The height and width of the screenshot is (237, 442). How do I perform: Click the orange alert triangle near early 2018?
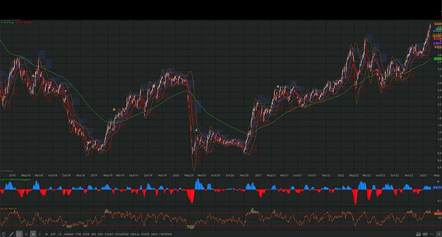[x=33, y=76]
